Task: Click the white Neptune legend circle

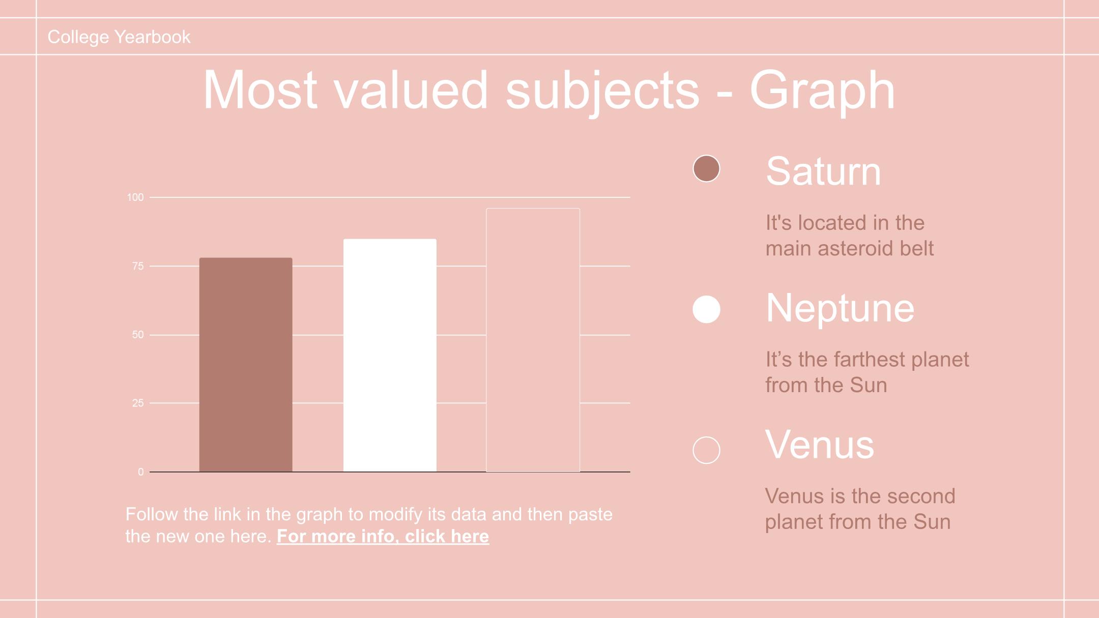Action: [706, 309]
